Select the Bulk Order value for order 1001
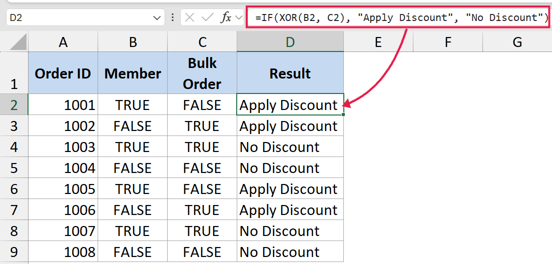Image resolution: width=552 pixels, height=264 pixels. [x=202, y=104]
